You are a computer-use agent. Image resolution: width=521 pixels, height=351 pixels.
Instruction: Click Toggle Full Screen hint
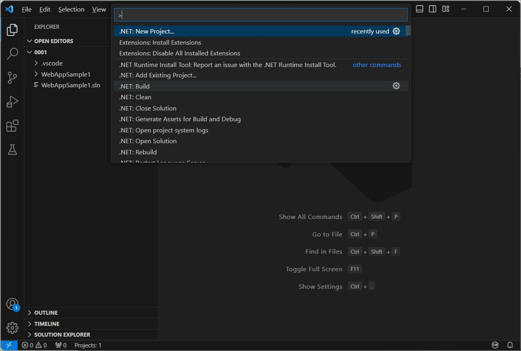pyautogui.click(x=324, y=269)
